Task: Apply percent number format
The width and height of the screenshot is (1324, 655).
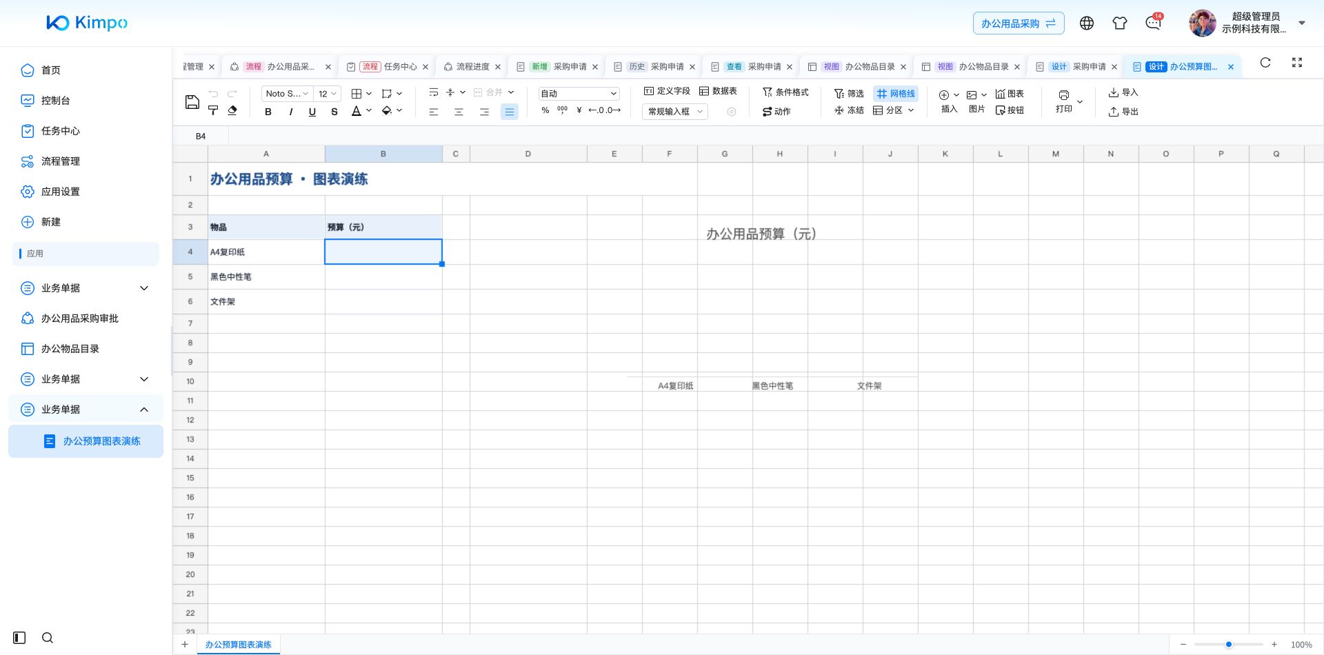Action: click(545, 110)
